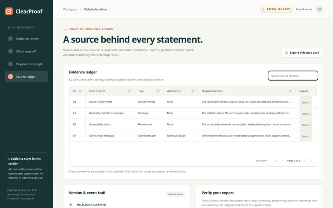Viewport: 333px width, 208px height.
Task: Click the CP user avatar
Action: pyautogui.click(x=319, y=9)
